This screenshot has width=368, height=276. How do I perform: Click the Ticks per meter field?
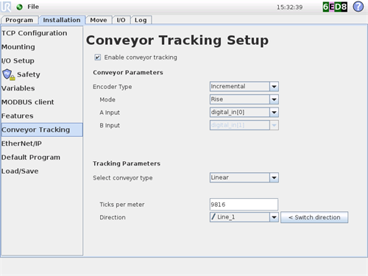point(244,205)
